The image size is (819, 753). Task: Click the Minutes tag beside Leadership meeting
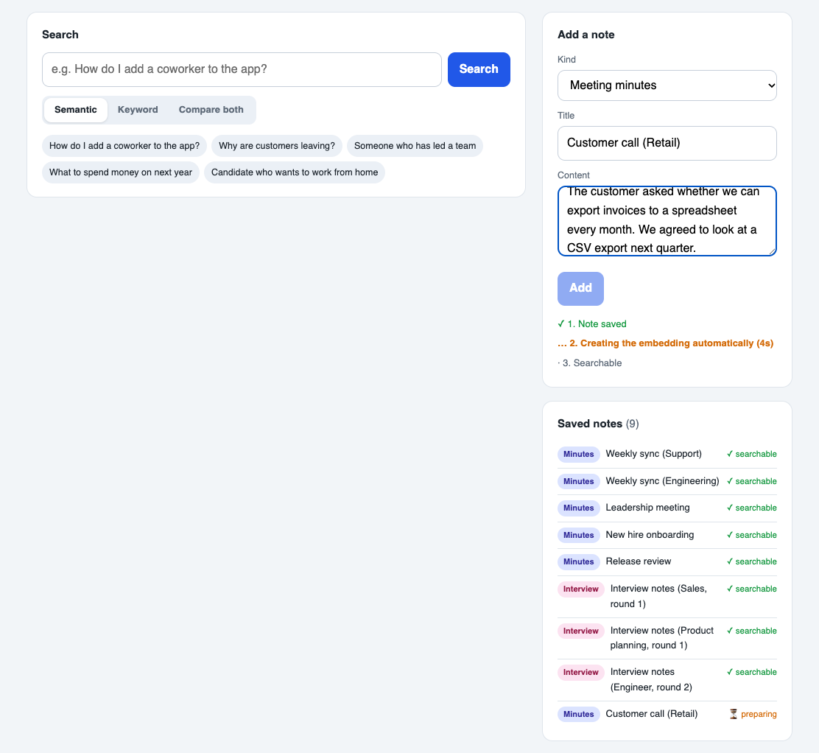579,508
